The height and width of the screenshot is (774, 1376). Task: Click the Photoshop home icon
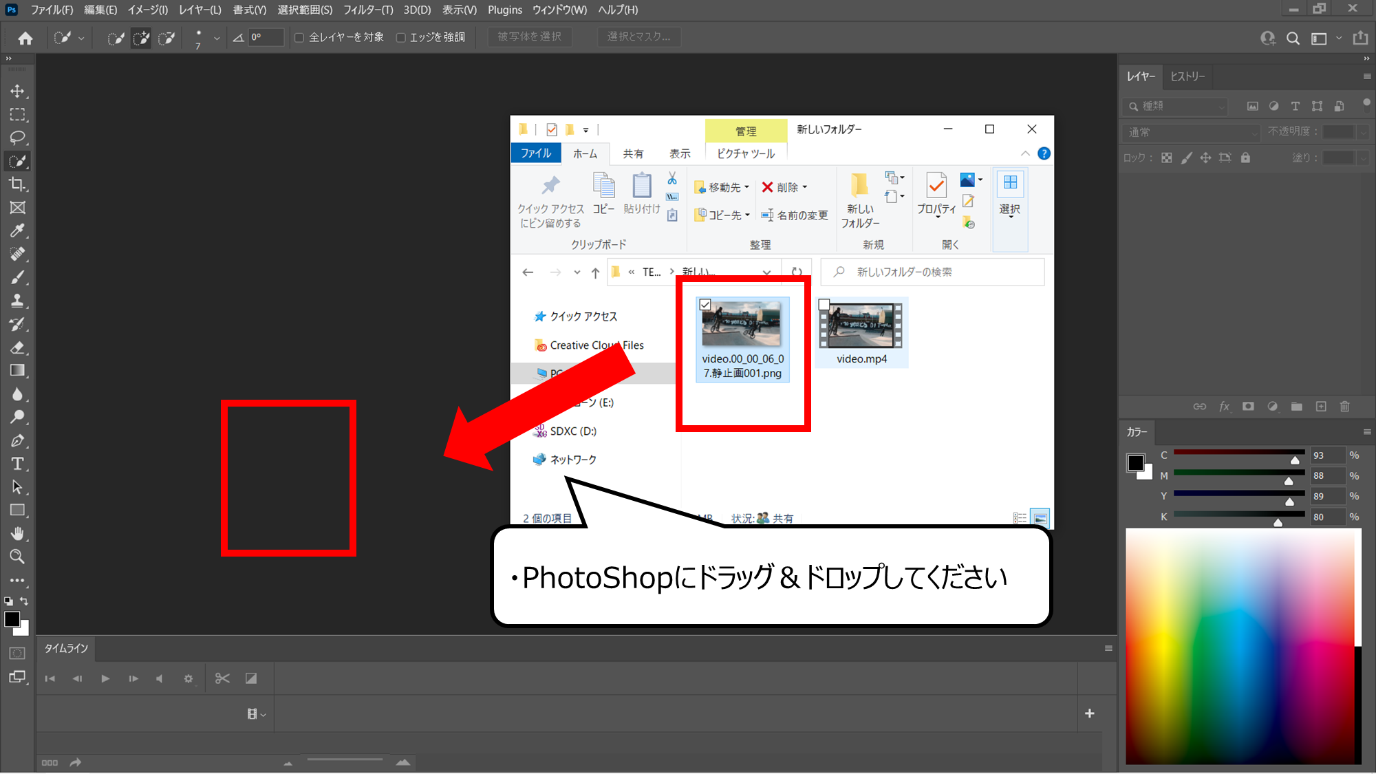[25, 39]
